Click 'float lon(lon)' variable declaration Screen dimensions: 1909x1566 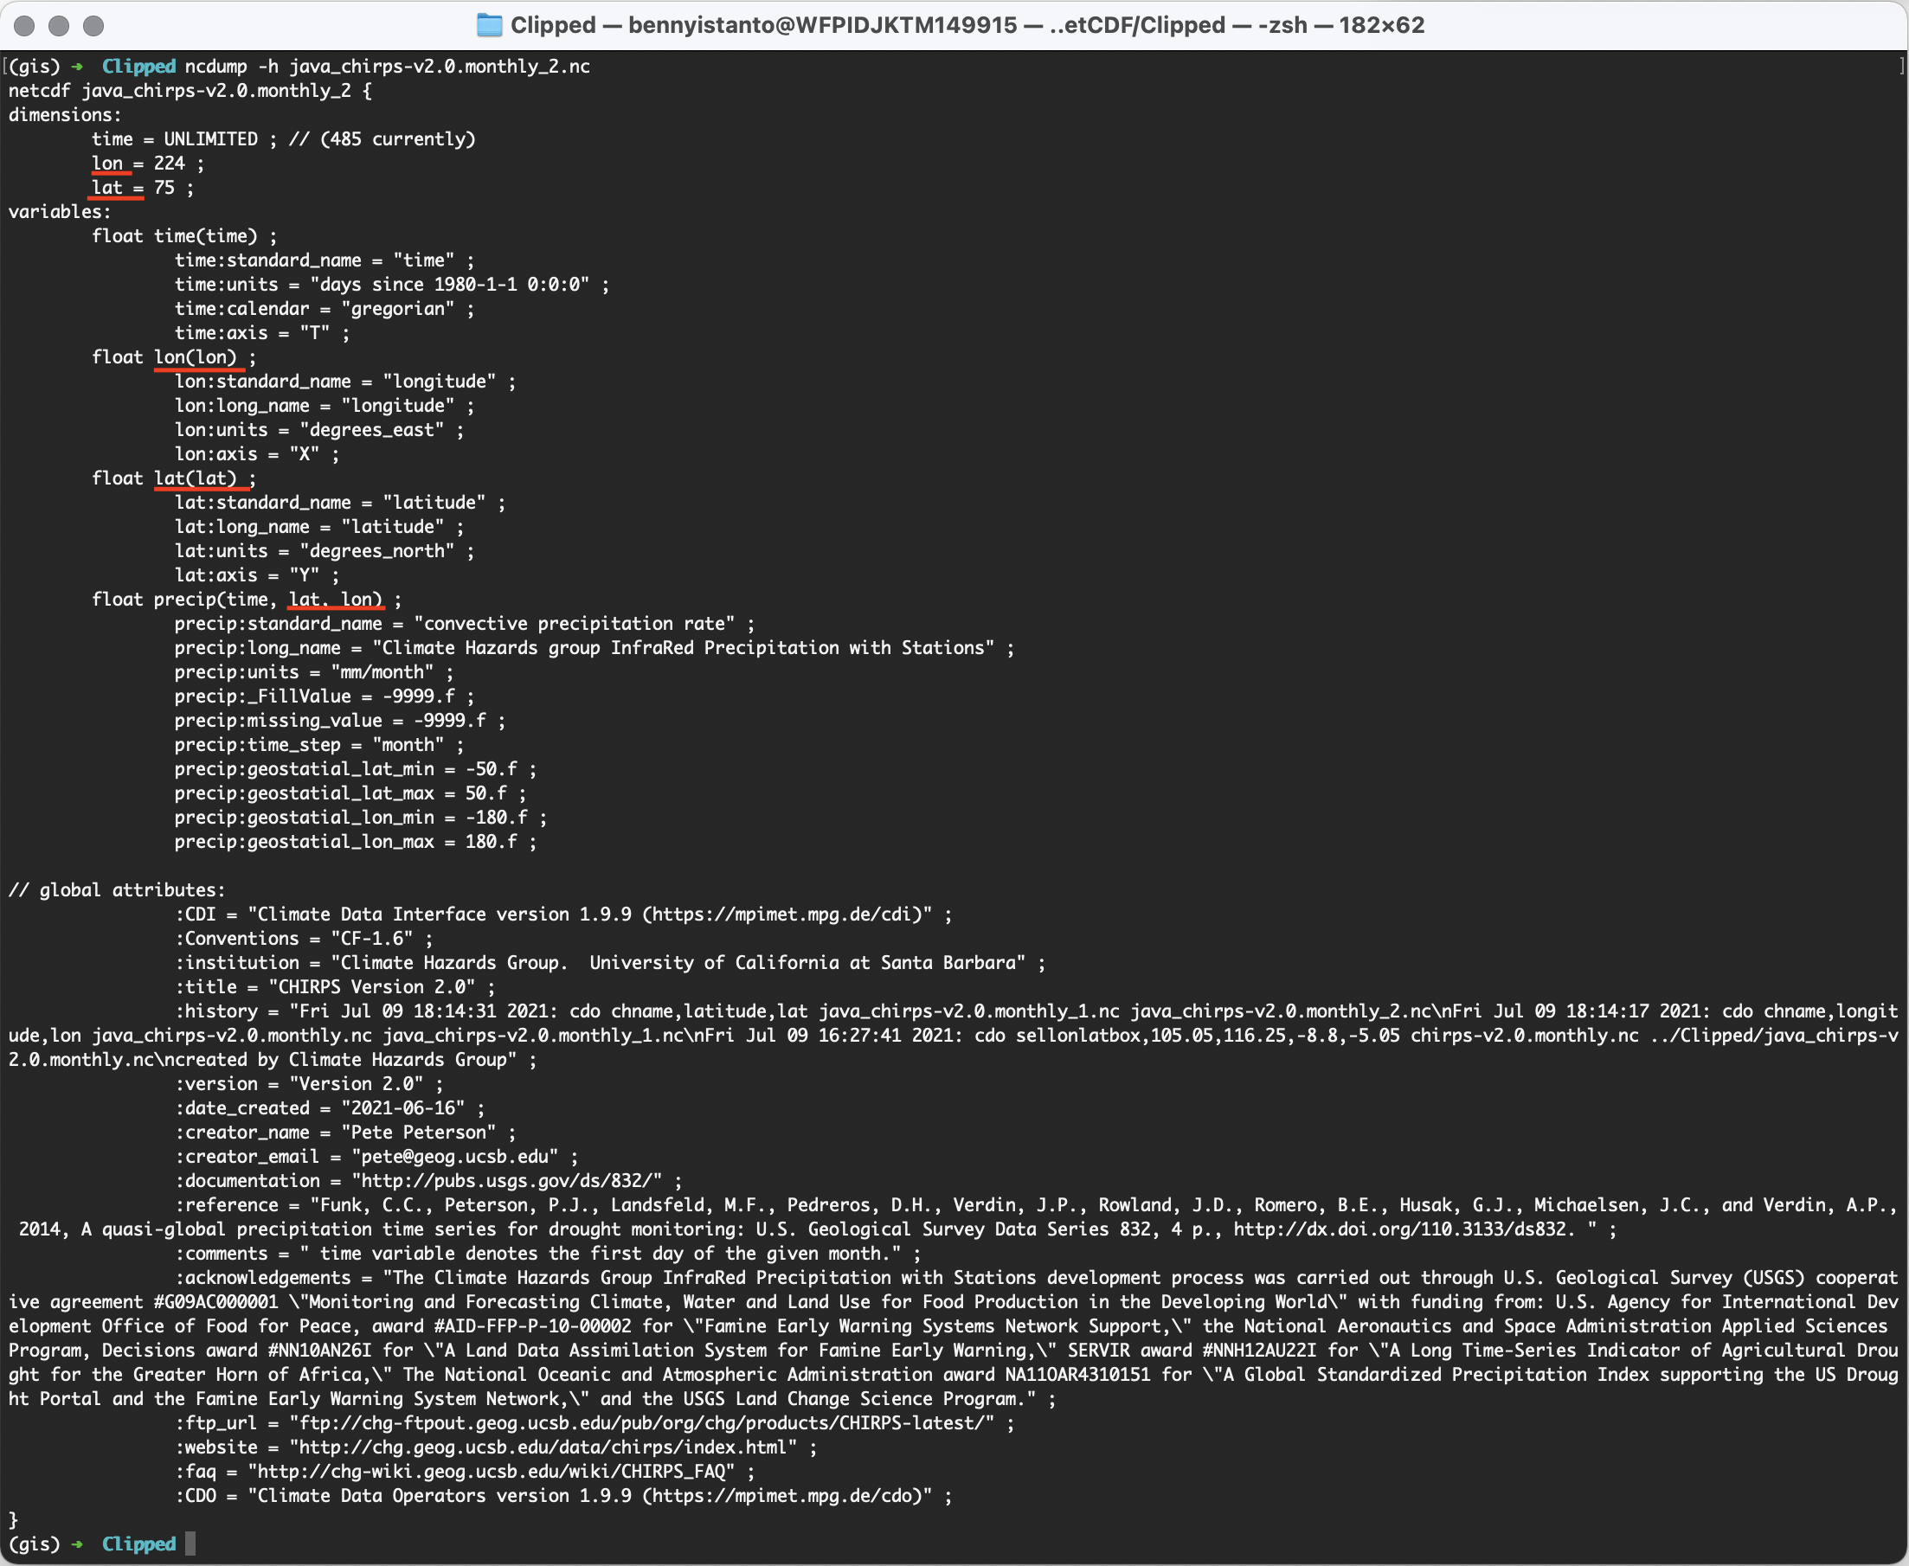174,357
